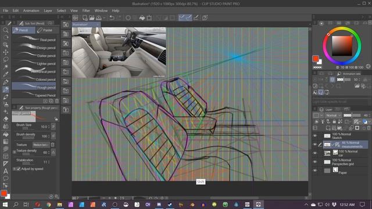Image resolution: width=372 pixels, height=209 pixels.
Task: Select the Balloon tool
Action: click(5, 178)
